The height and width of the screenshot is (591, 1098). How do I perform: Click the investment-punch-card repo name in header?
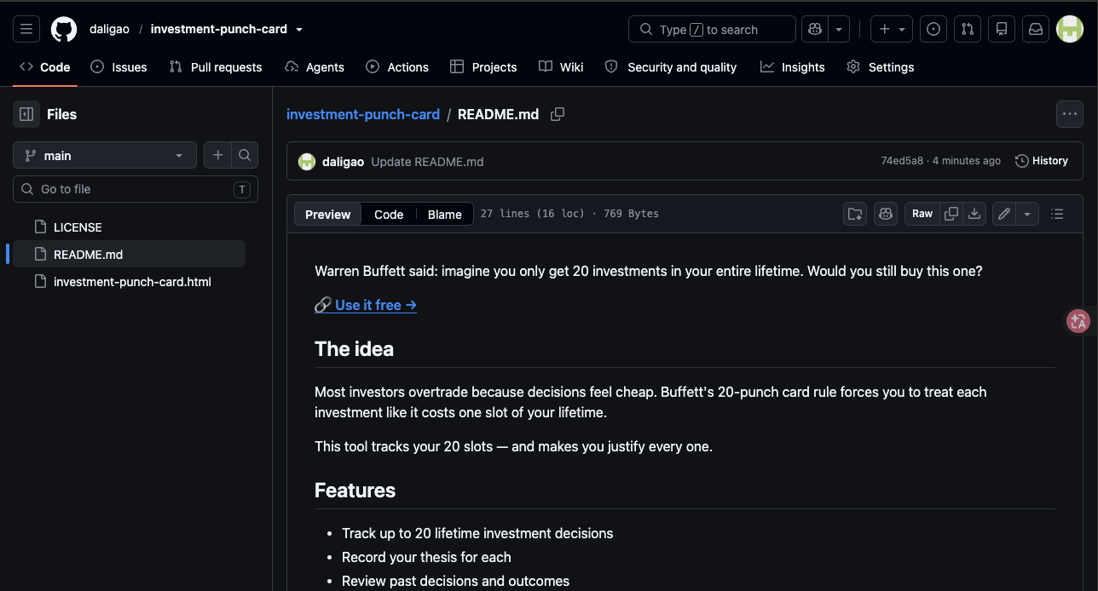[221, 29]
